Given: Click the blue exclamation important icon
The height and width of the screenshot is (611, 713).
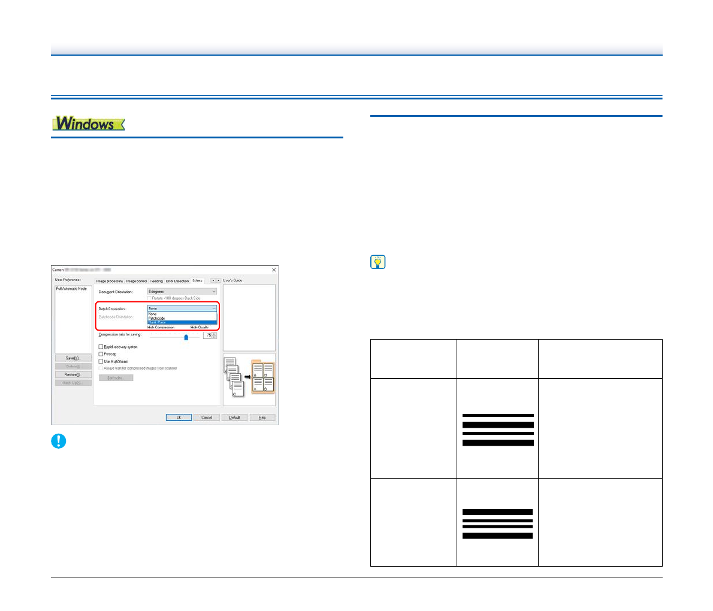Looking at the screenshot, I should [58, 441].
